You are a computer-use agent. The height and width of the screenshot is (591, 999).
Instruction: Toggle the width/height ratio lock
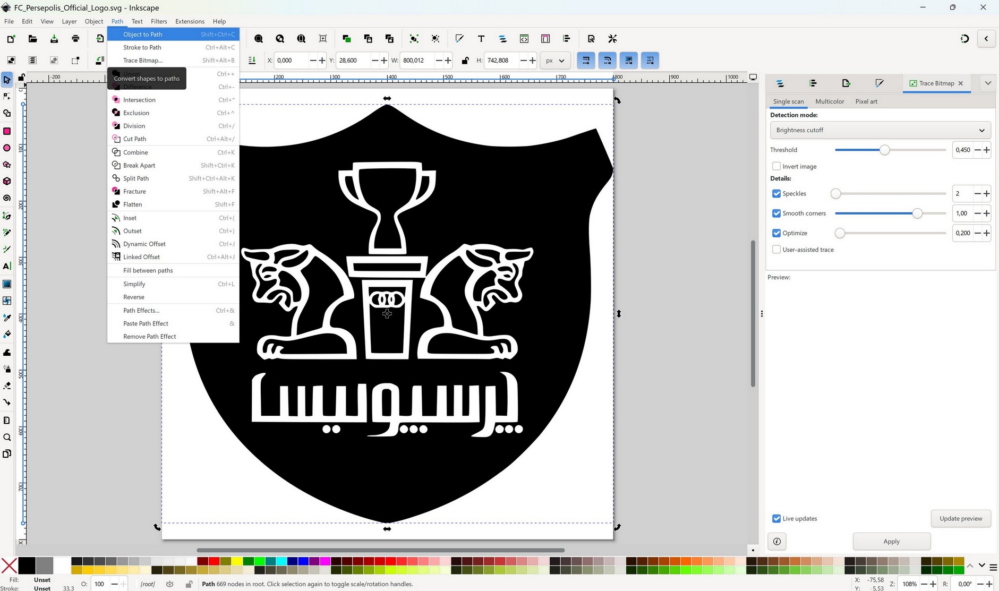[465, 61]
